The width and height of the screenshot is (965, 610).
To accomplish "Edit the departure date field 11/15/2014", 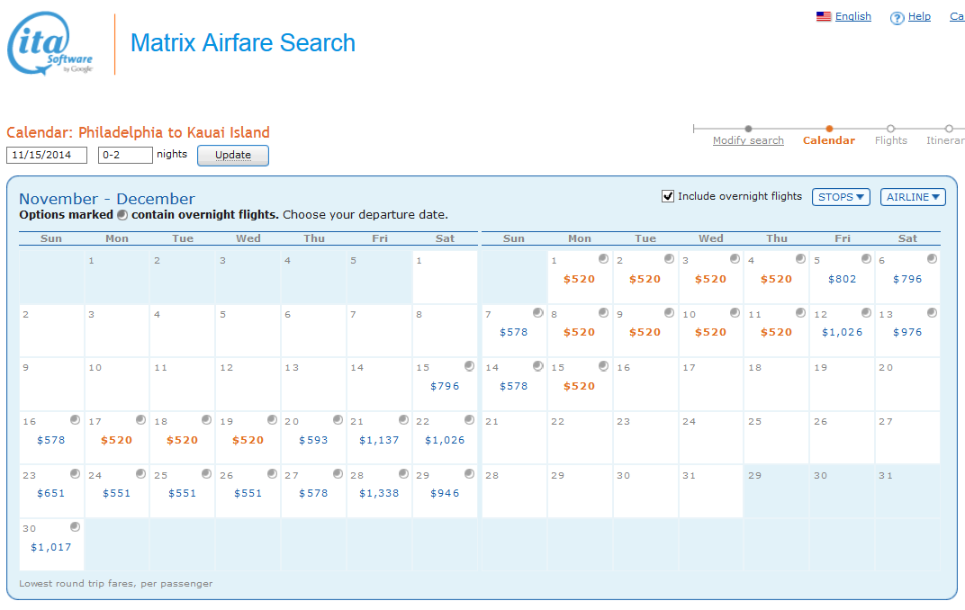I will click(47, 155).
